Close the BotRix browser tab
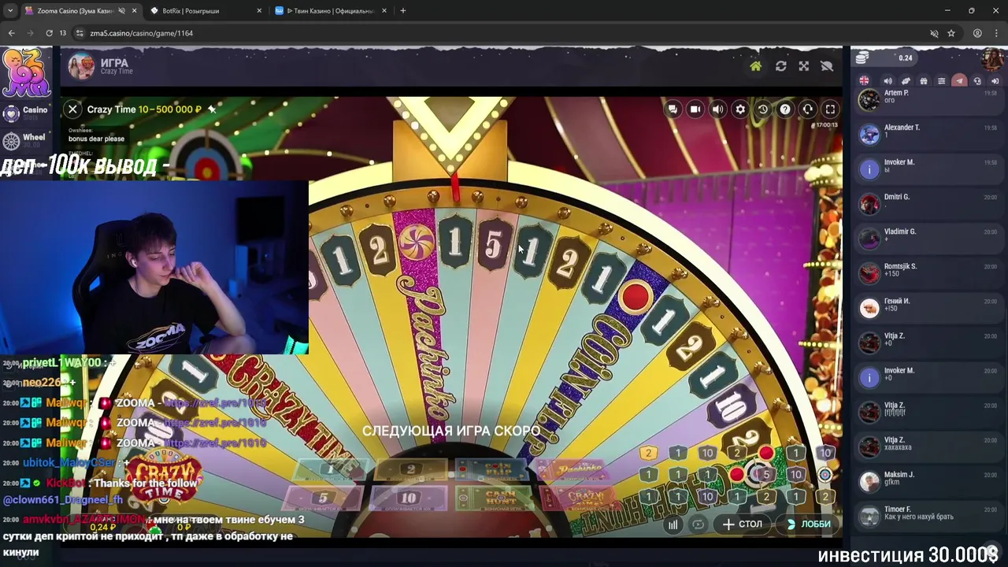Image resolution: width=1008 pixels, height=567 pixels. (260, 11)
